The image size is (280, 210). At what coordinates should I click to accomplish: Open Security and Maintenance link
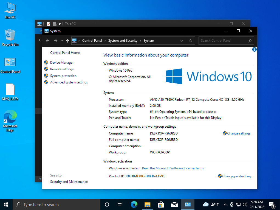coord(69,181)
